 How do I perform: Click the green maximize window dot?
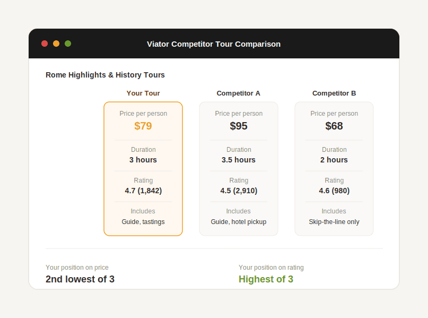68,44
